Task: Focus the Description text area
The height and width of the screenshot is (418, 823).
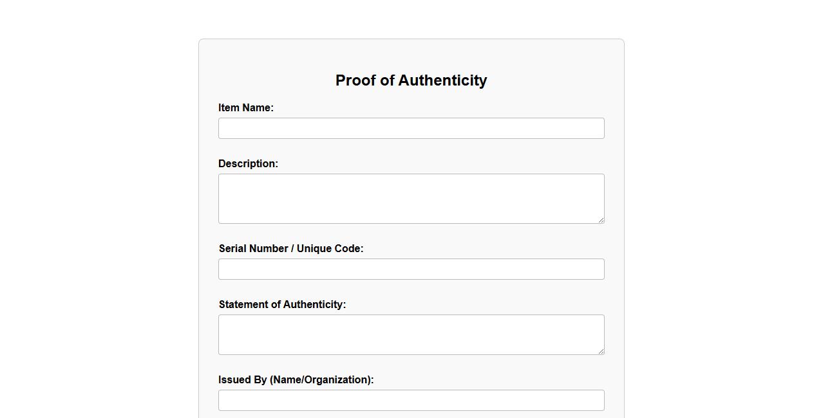Action: [411, 199]
